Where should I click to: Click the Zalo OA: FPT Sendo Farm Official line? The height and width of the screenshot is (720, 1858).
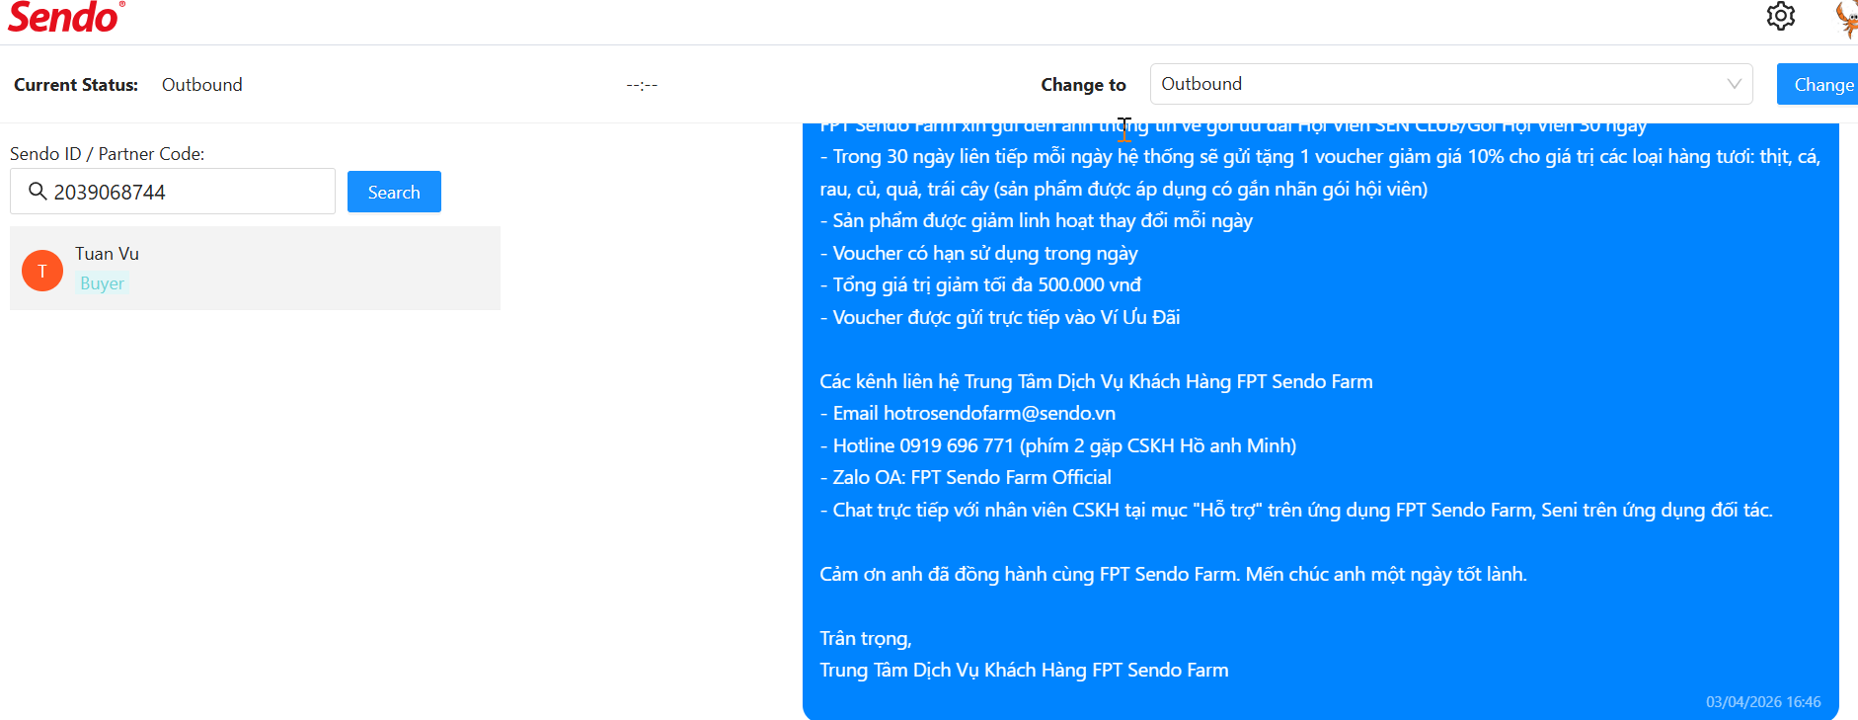click(x=966, y=477)
